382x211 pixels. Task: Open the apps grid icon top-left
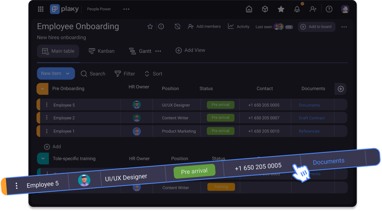(x=41, y=9)
